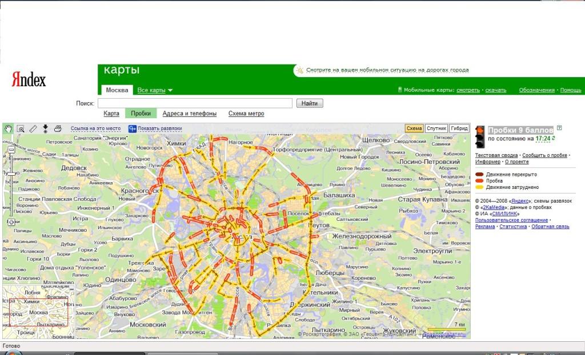Select the hand pan tool
This screenshot has width=585, height=355.
click(x=8, y=129)
